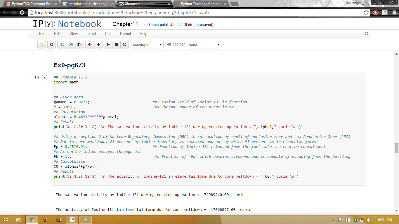Paste cell using the clipboard toolbar icon
This screenshot has width=399, height=224.
(79, 45)
